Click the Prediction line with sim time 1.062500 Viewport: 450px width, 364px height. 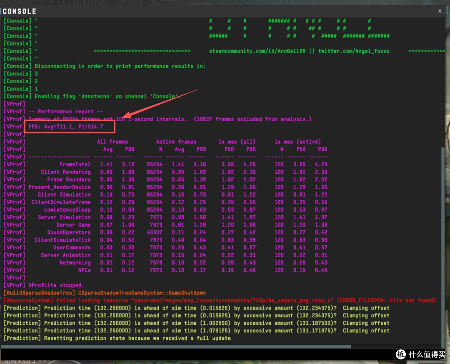point(196,323)
